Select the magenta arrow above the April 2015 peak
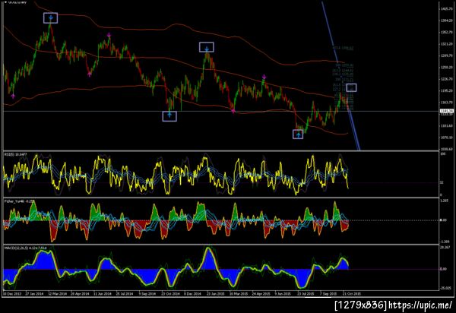The height and width of the screenshot is (313, 456). 264,77
